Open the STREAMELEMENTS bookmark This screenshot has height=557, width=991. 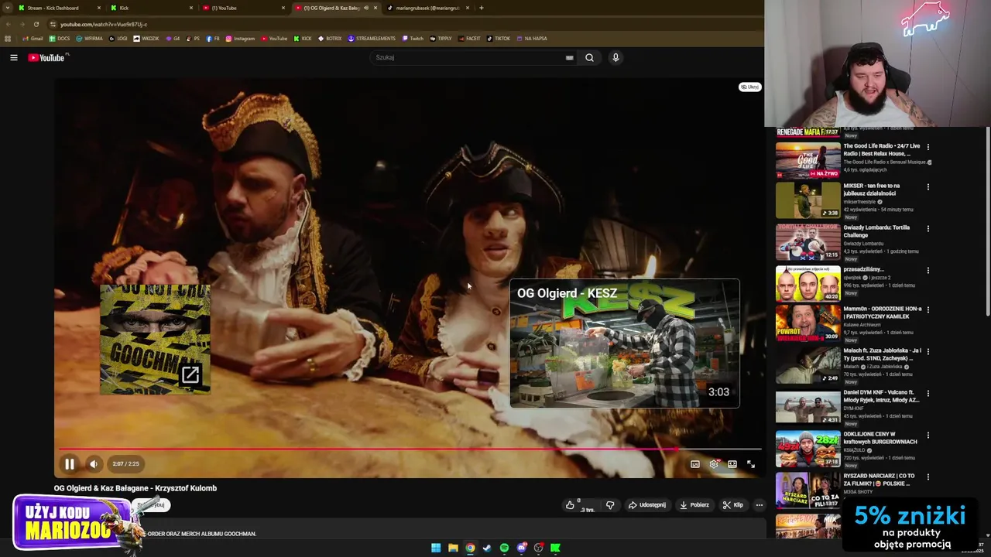pyautogui.click(x=372, y=39)
